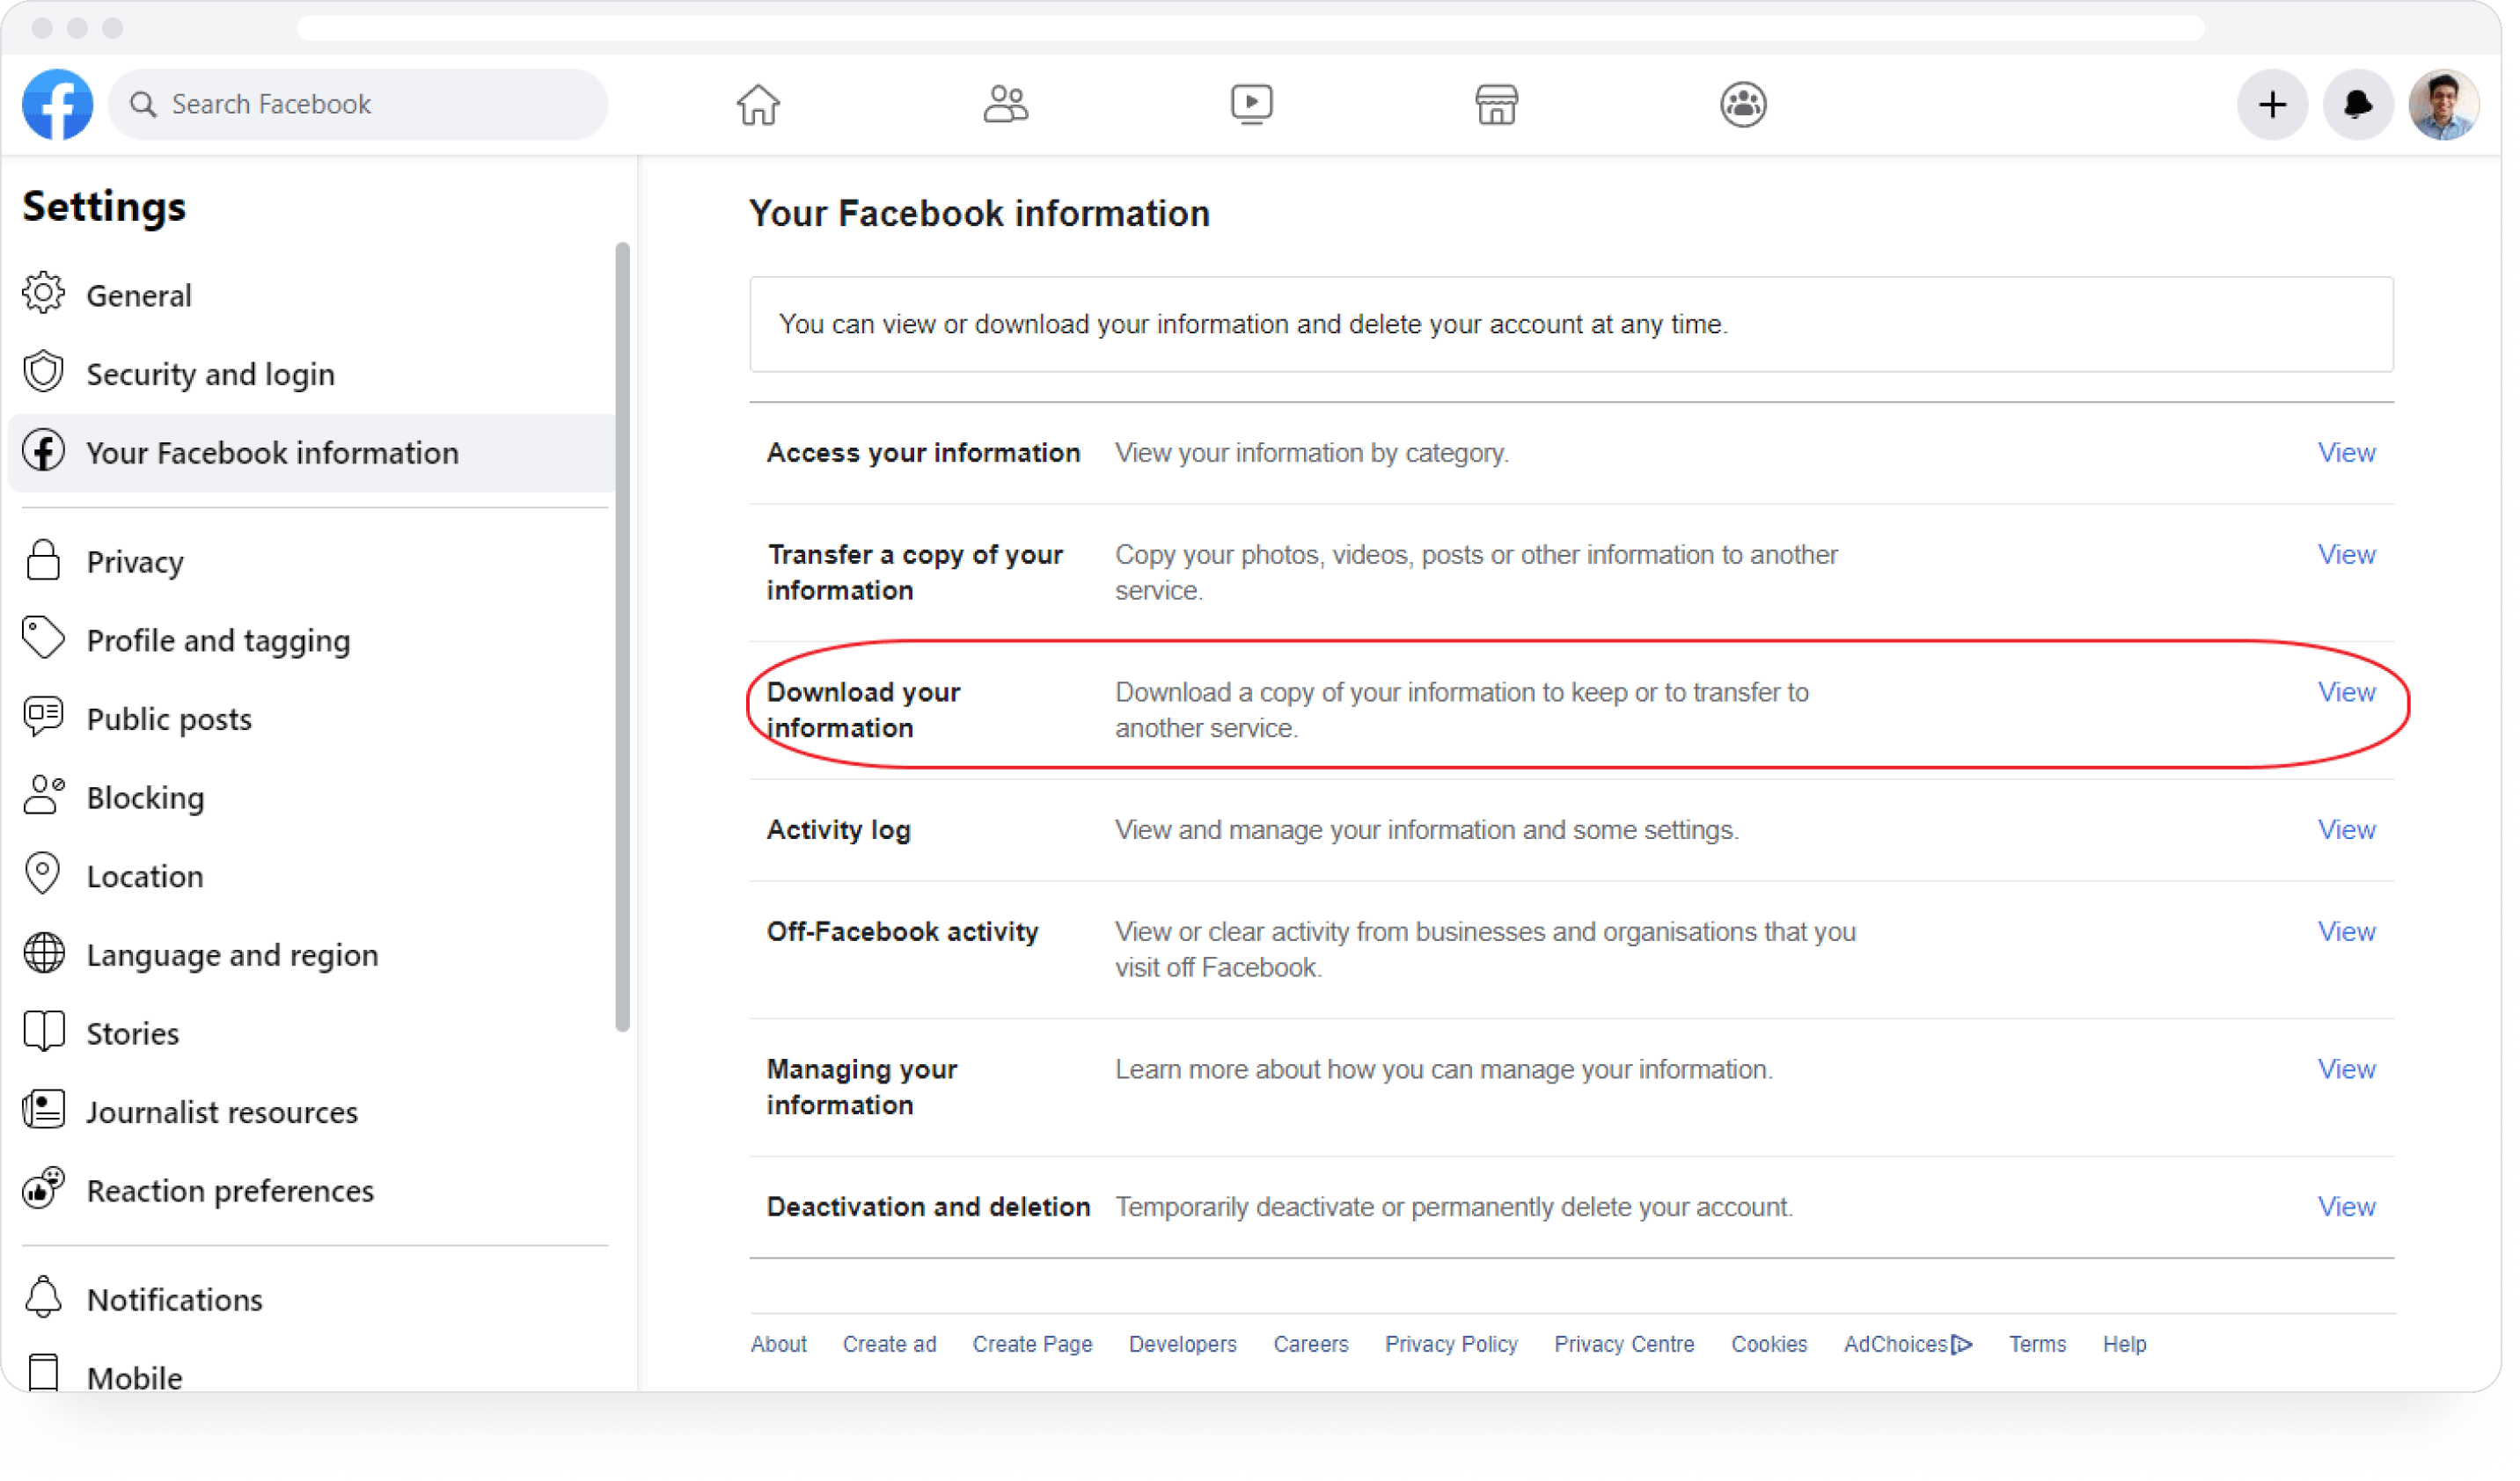Toggle the Location settings option

coord(144,874)
